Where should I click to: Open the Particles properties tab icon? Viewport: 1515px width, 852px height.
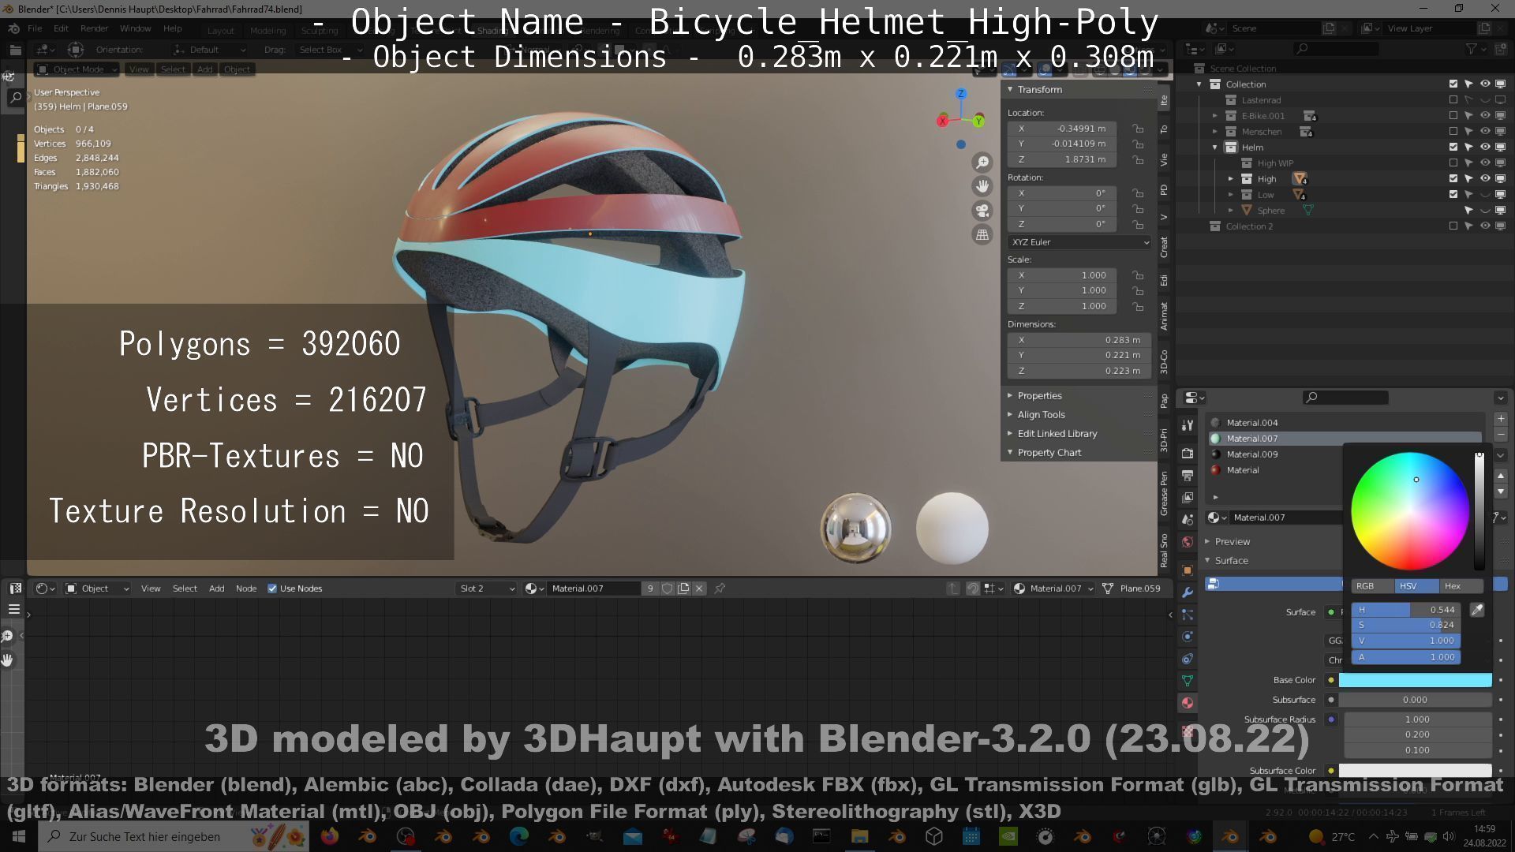[1188, 615]
